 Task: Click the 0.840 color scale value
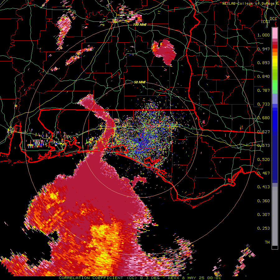point(264,77)
